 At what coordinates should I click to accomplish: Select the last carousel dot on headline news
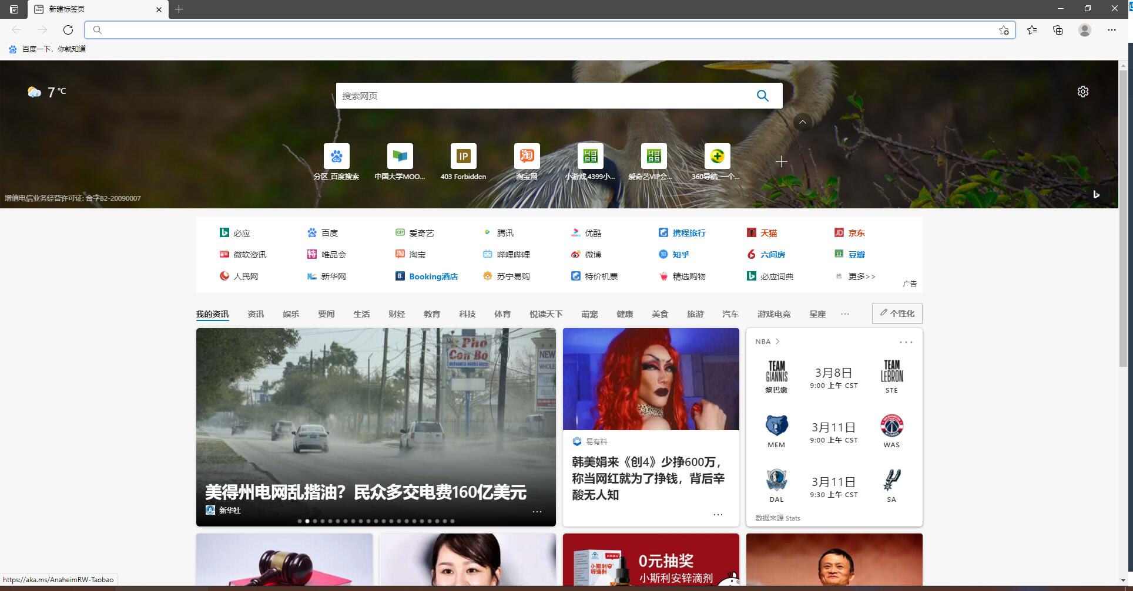(452, 521)
